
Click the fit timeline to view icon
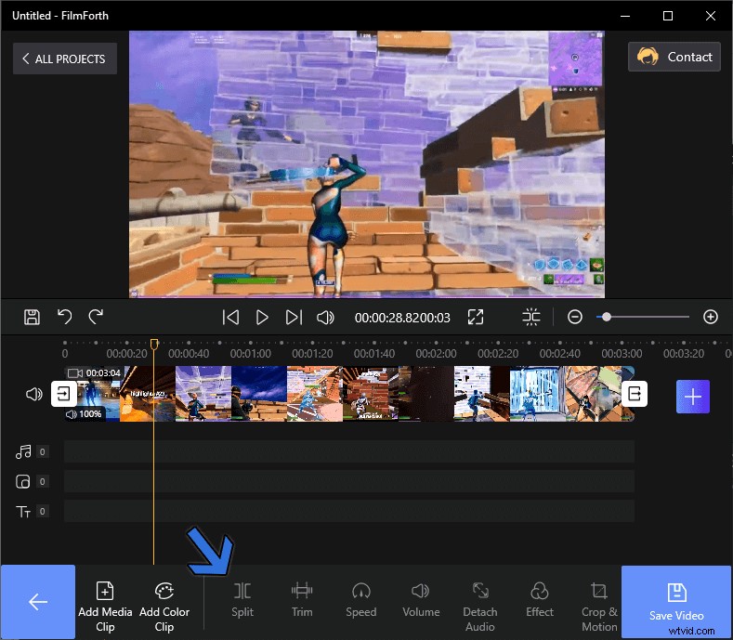coord(531,317)
